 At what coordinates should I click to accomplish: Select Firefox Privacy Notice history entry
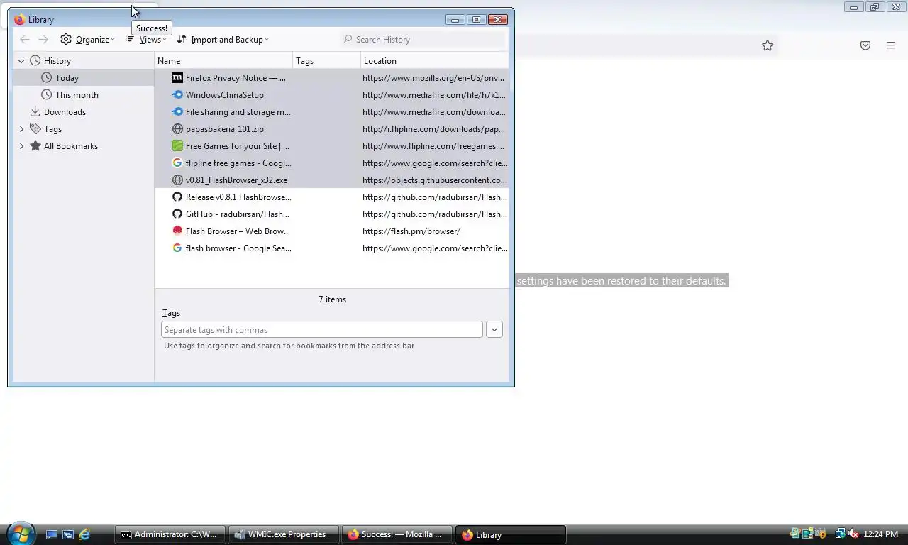pos(331,78)
